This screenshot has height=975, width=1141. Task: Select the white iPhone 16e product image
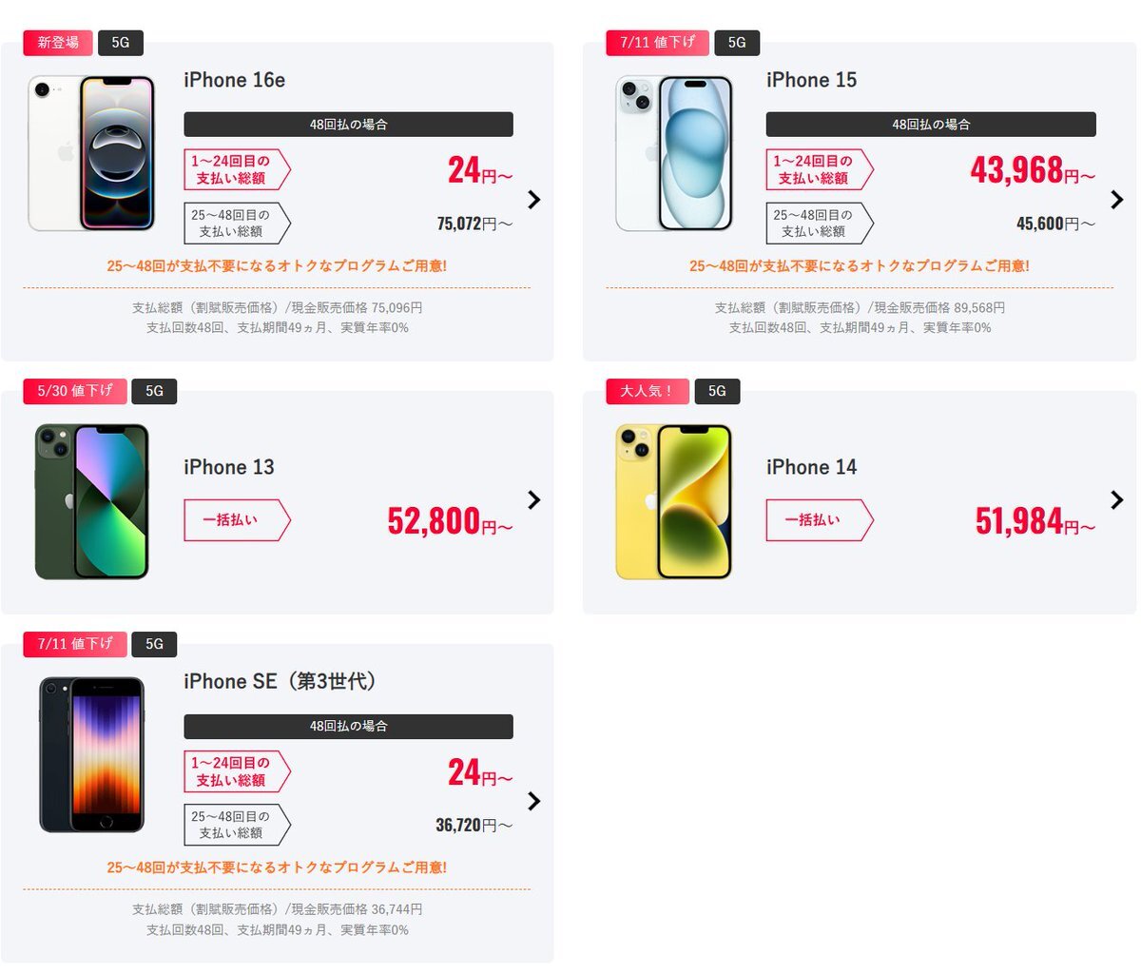[x=91, y=153]
